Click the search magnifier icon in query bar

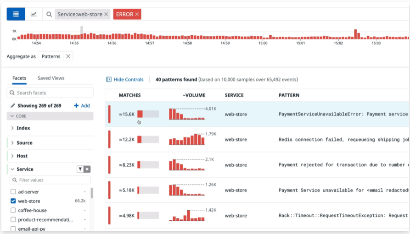(x=49, y=14)
